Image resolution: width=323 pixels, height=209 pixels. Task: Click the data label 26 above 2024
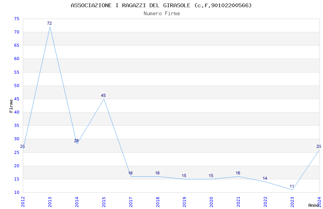[318, 146]
